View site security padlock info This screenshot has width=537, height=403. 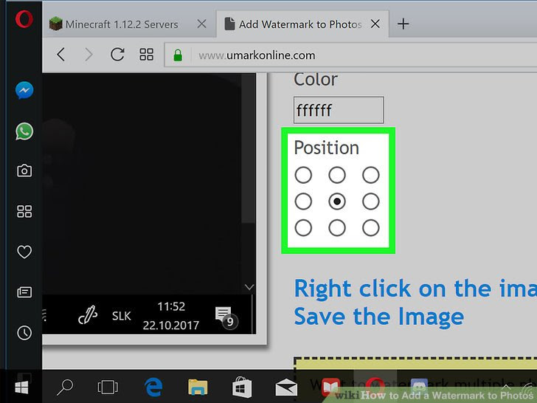(x=178, y=55)
